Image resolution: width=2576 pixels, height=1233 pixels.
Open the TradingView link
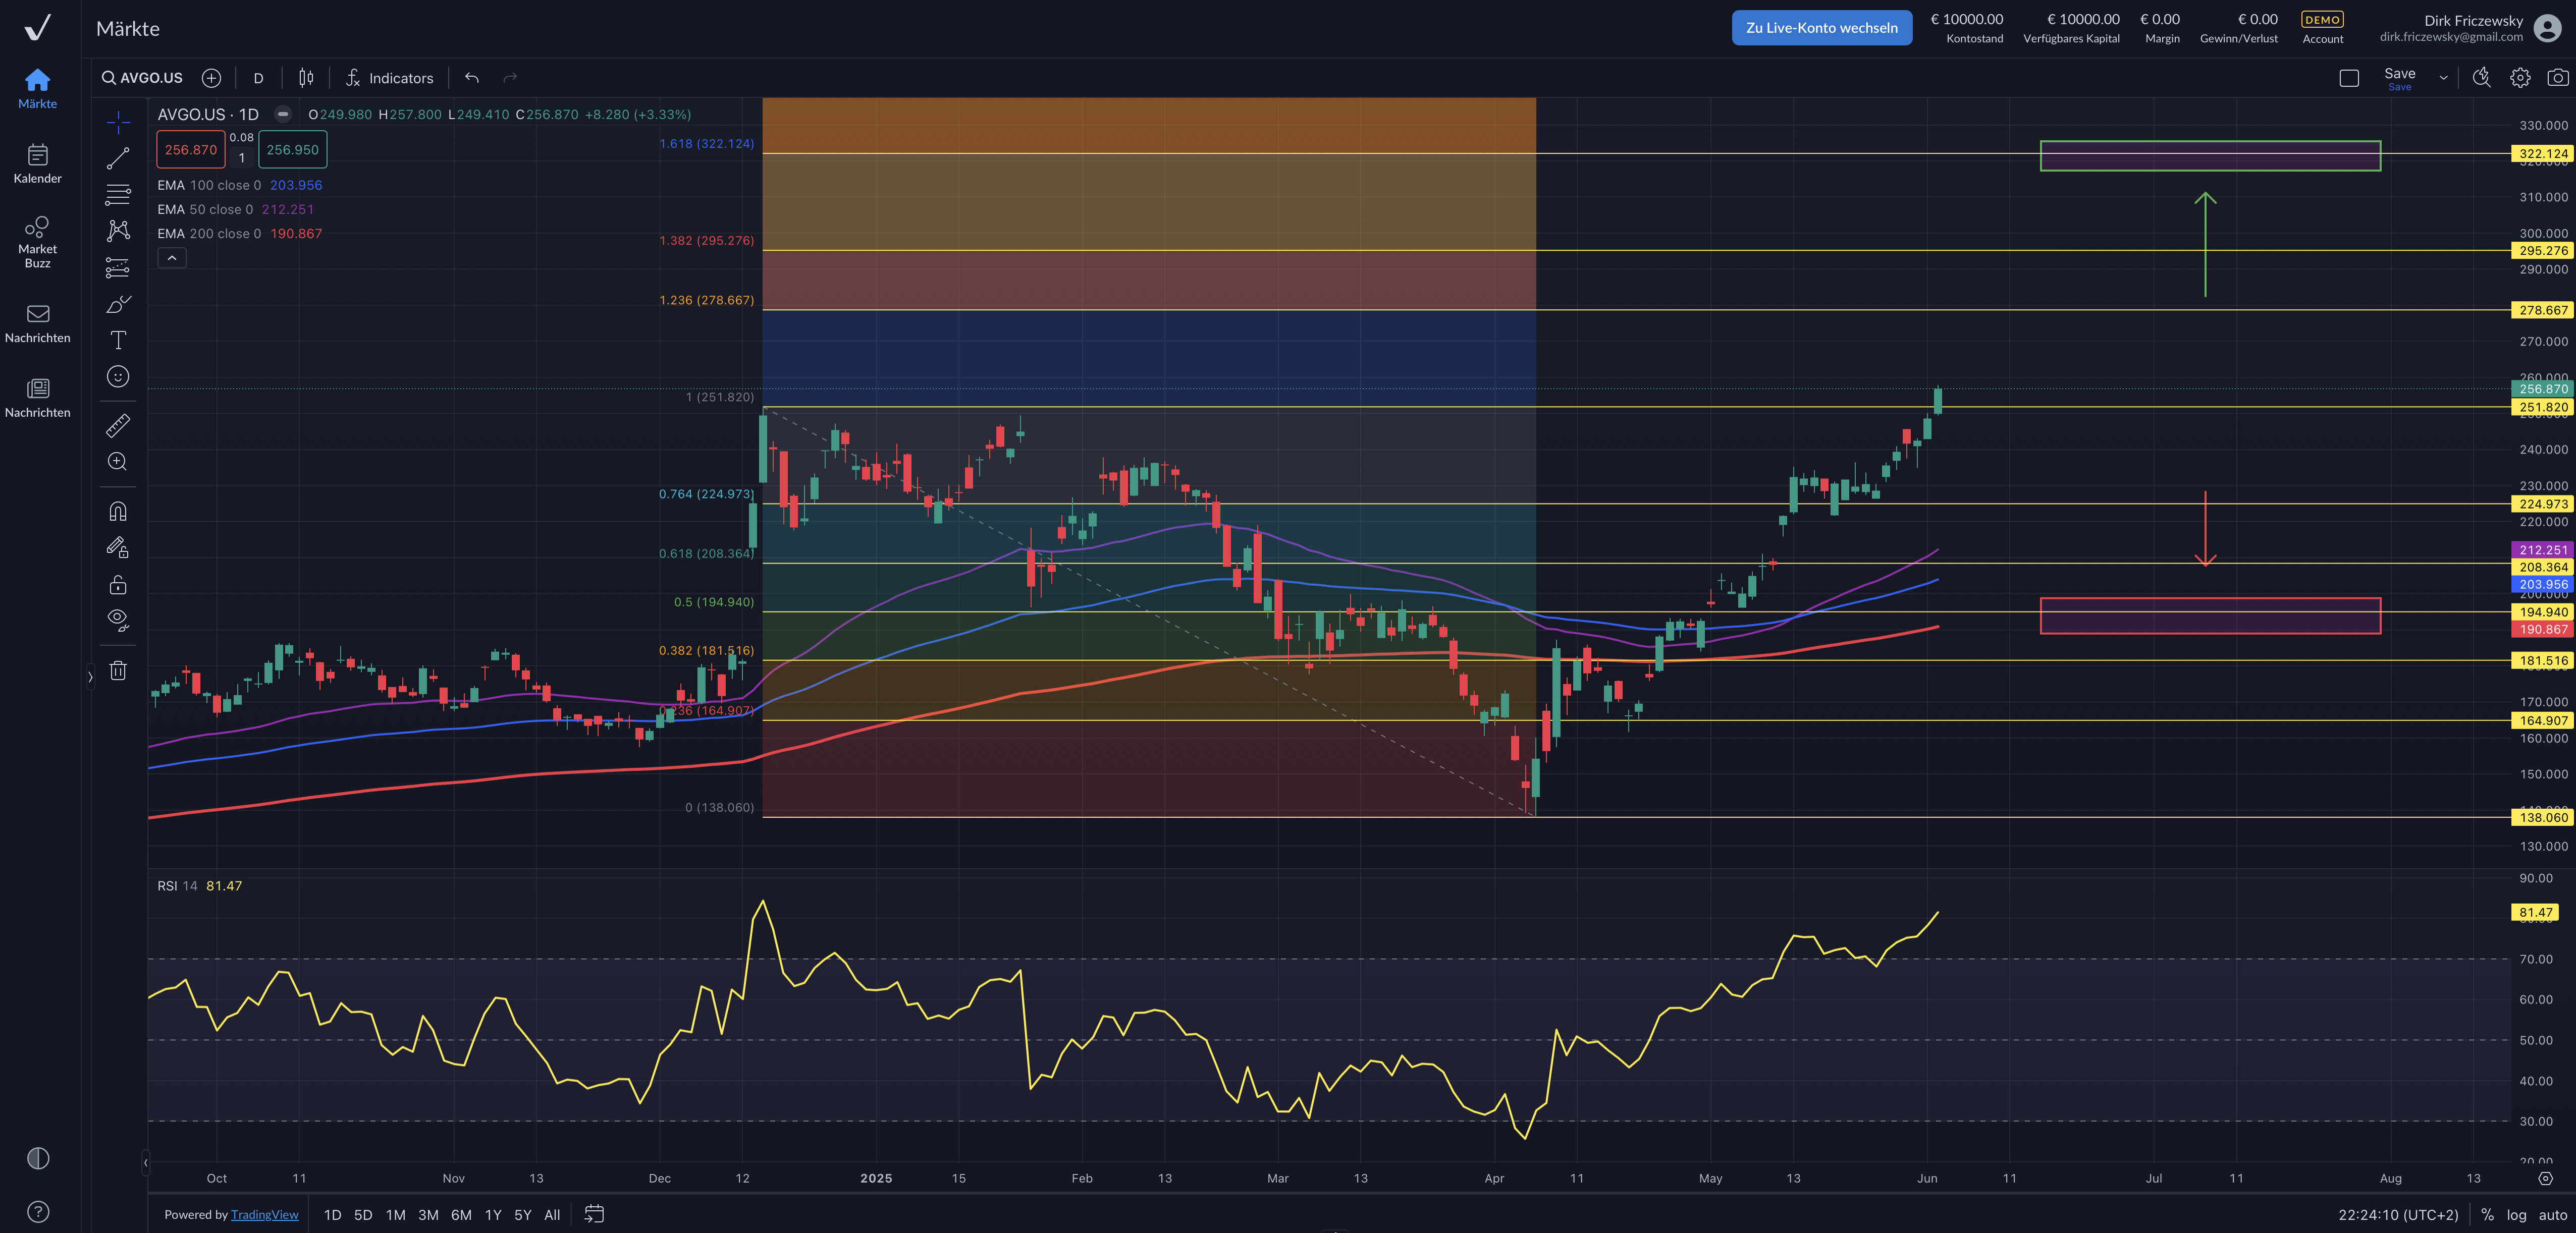(264, 1215)
